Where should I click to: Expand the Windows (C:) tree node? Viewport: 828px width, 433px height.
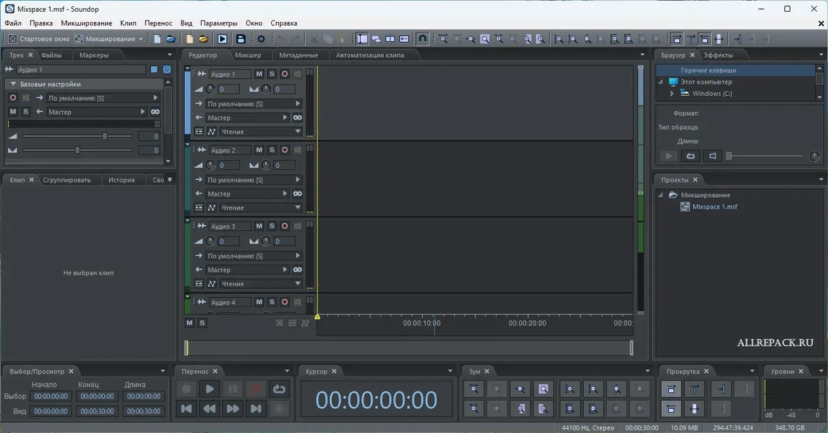(x=672, y=94)
